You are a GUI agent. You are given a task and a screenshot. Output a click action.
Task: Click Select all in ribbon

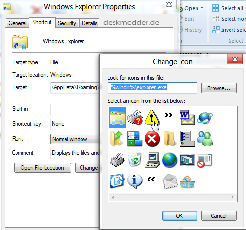228,8
